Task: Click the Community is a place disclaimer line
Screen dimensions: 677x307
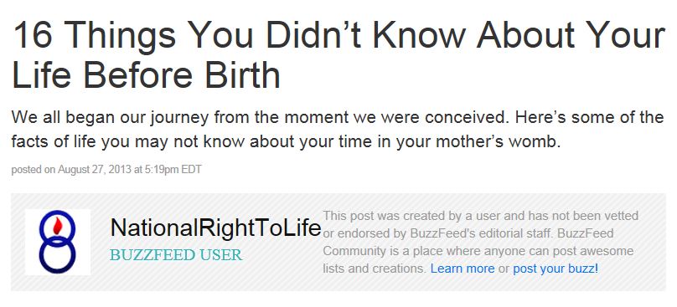Action: 478,251
